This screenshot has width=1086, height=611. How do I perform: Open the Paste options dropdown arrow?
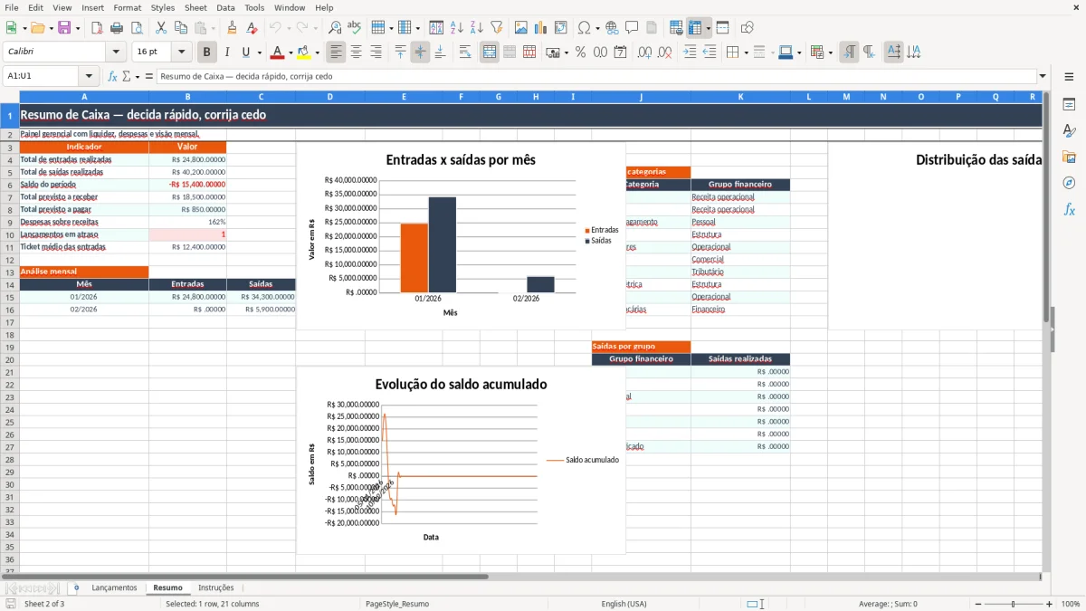point(214,28)
